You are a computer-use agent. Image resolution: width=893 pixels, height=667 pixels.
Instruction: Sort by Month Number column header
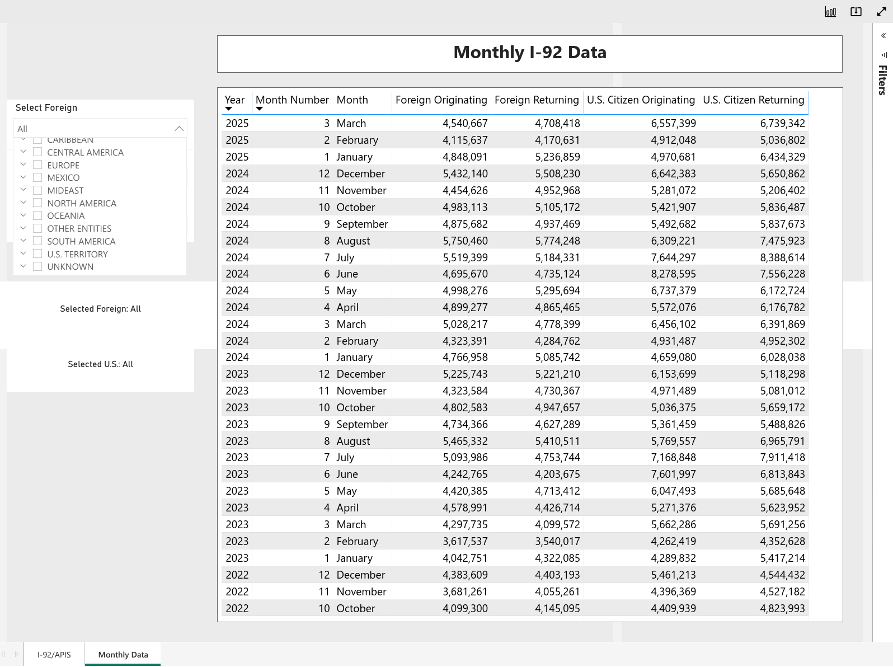coord(292,100)
